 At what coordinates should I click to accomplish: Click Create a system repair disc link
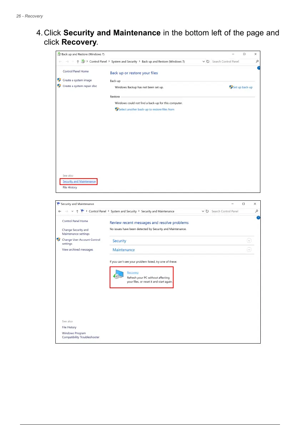pos(80,86)
